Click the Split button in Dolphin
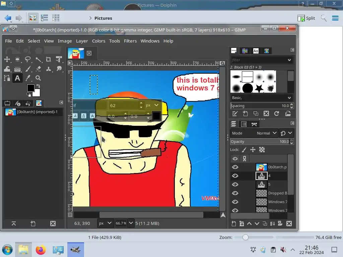The image size is (343, 257). pos(306,18)
